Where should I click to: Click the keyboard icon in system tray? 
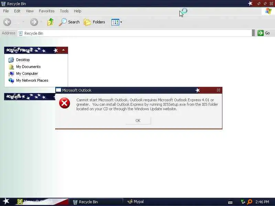pyautogui.click(x=230, y=203)
